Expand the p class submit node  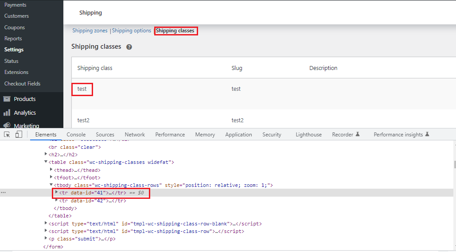46,238
